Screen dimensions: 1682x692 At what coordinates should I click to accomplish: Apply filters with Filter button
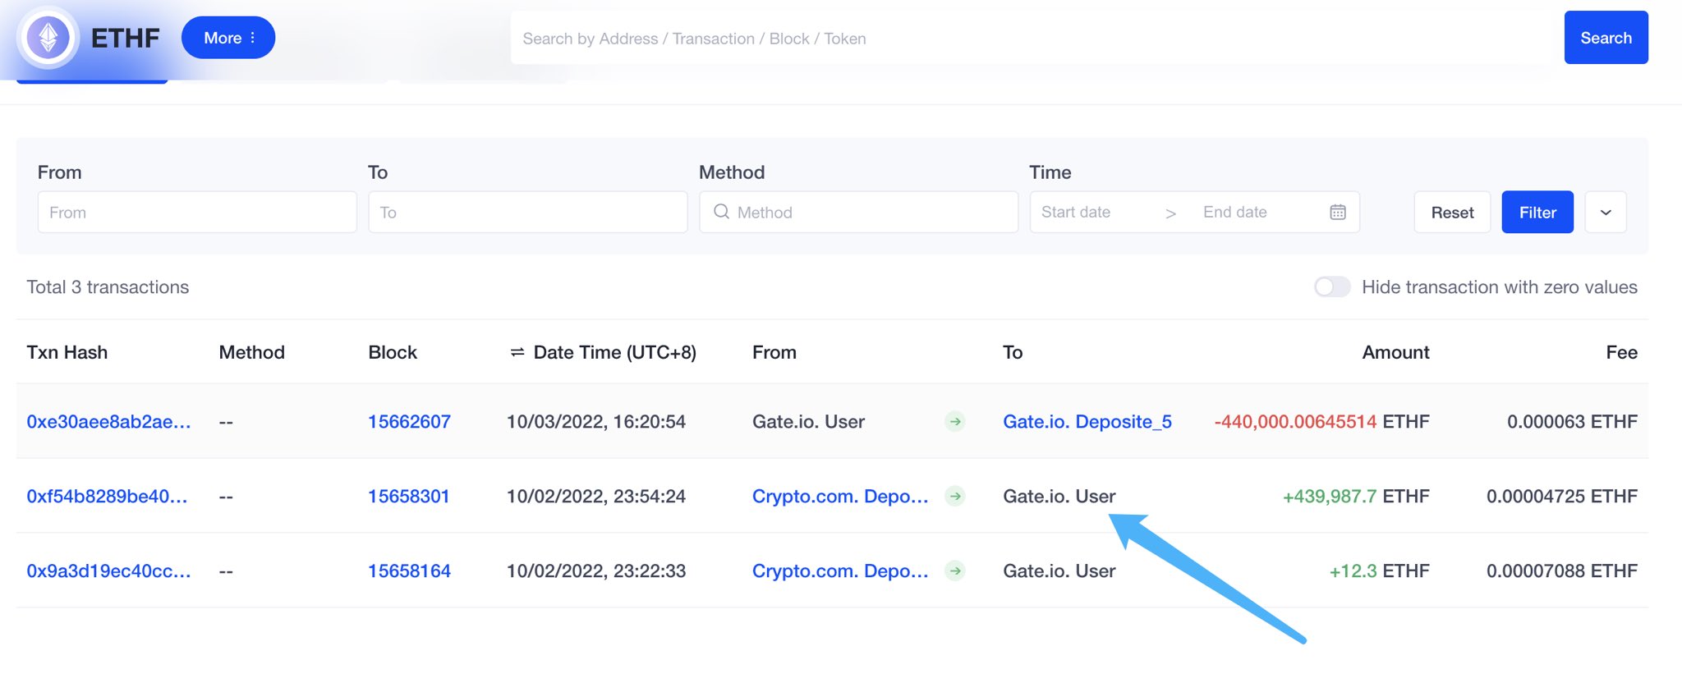[1537, 213]
